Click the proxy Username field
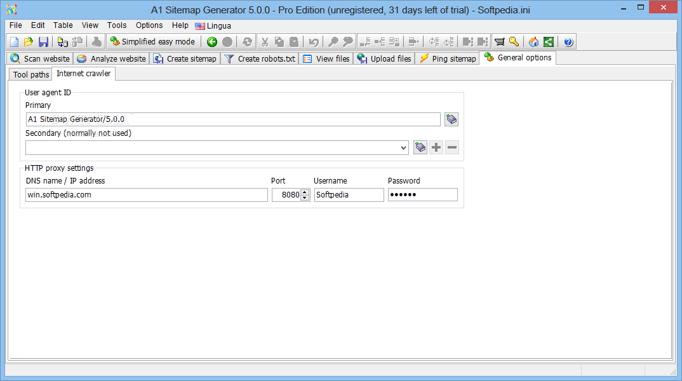Image resolution: width=682 pixels, height=381 pixels. point(349,195)
